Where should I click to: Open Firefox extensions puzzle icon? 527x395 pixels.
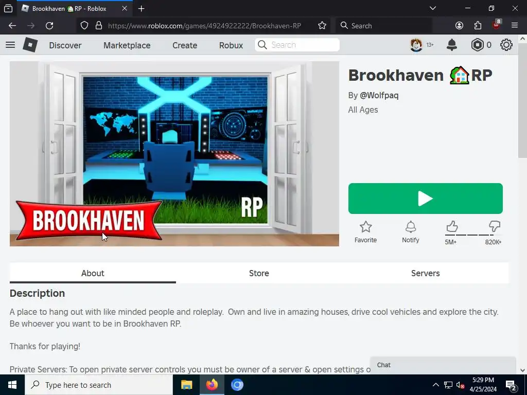[478, 26]
